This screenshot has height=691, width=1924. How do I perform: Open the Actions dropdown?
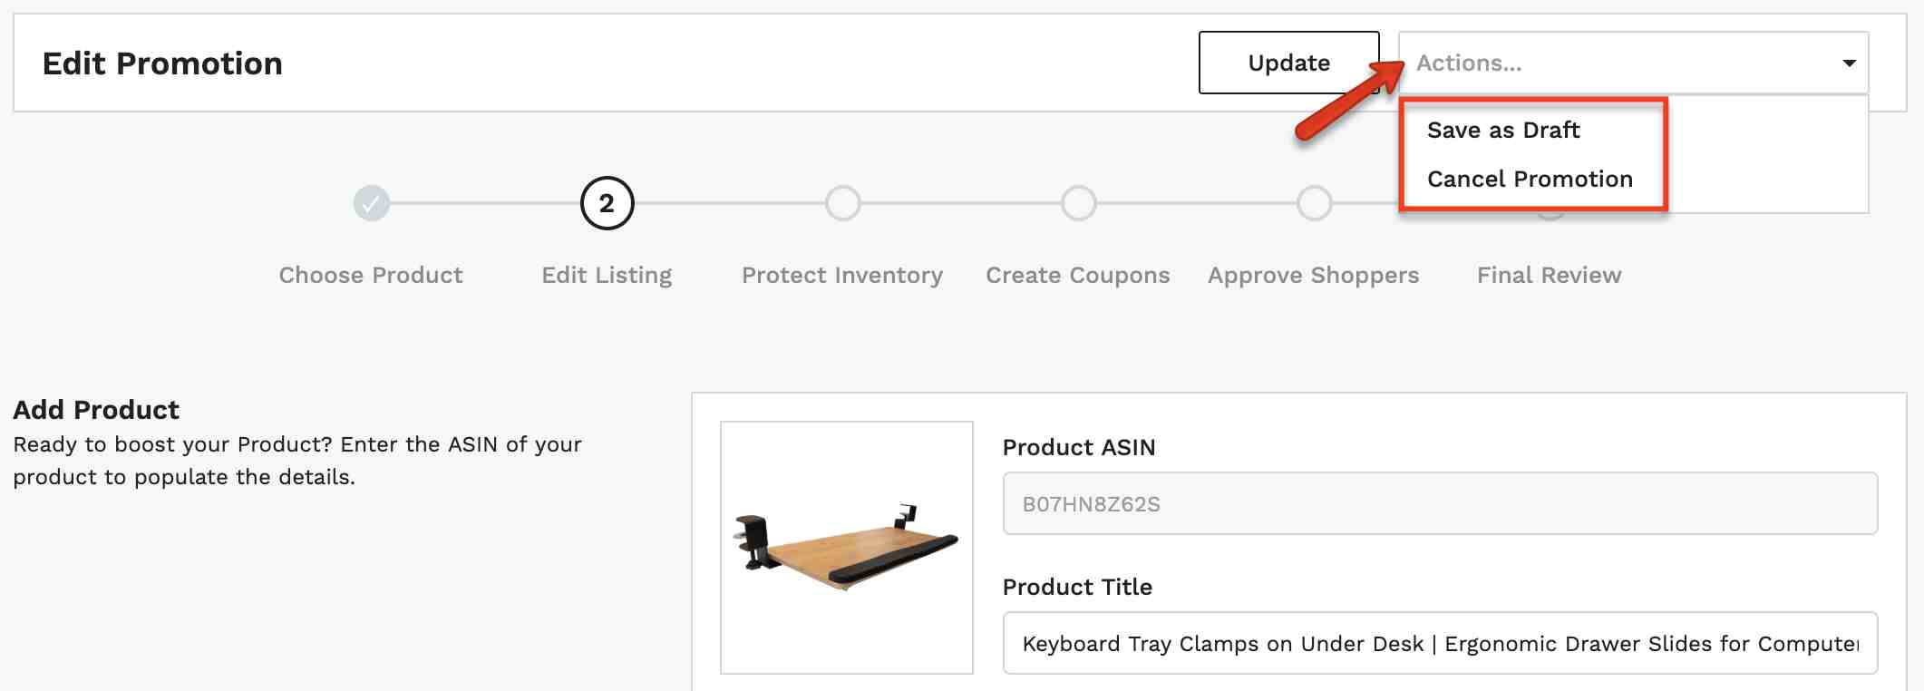point(1633,63)
